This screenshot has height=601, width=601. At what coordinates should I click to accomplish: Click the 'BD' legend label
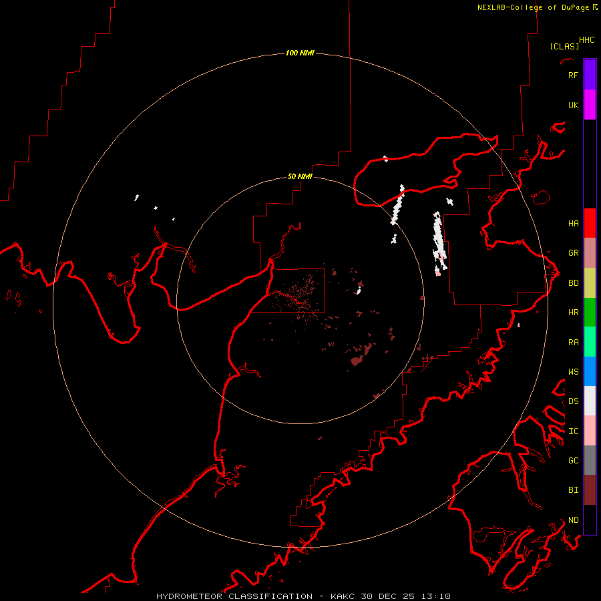tap(573, 283)
